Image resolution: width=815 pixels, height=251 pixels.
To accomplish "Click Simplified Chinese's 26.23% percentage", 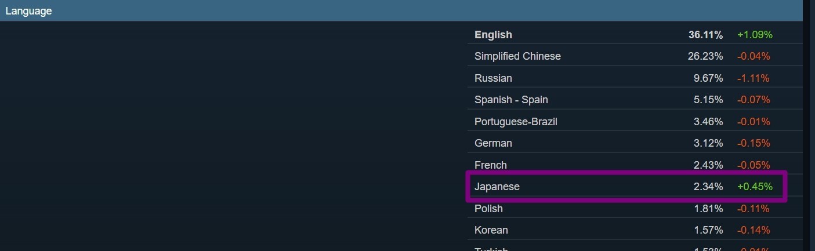I will (x=705, y=56).
